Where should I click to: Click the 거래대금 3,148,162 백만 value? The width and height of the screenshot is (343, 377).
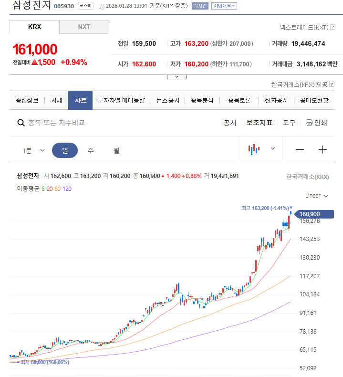(x=317, y=64)
